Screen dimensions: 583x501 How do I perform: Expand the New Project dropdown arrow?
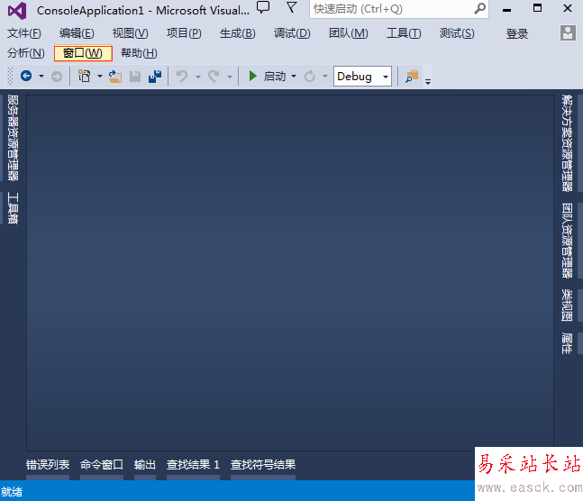[100, 77]
